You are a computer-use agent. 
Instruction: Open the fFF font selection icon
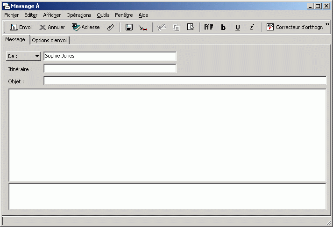pos(209,27)
